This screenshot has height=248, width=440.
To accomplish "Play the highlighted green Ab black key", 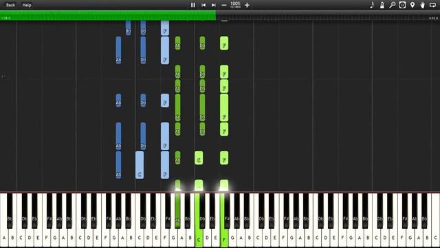I will 177,210.
